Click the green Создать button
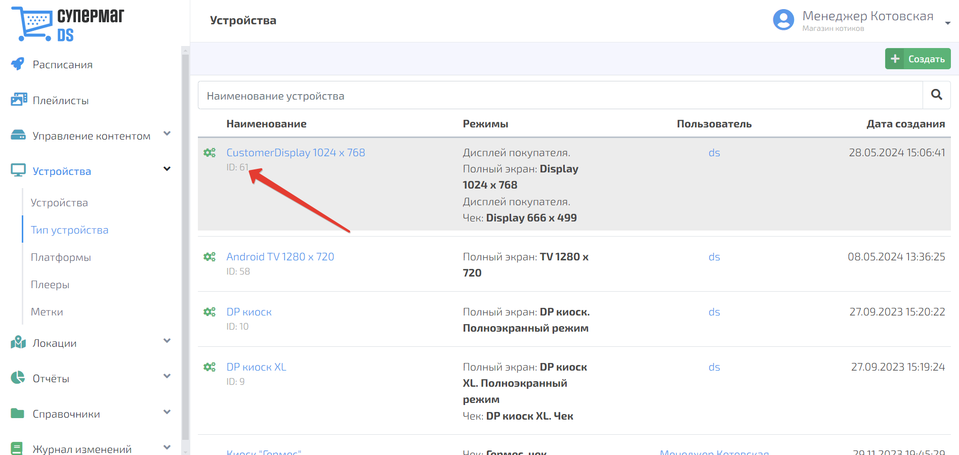 tap(918, 59)
